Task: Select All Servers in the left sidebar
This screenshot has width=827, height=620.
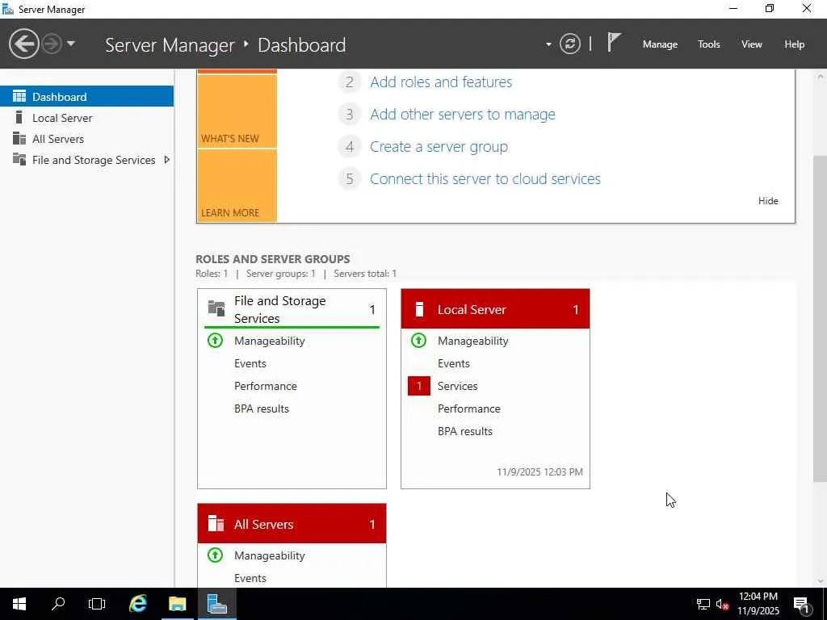Action: 86,139
